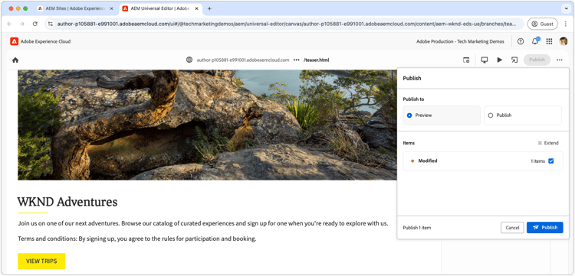Click the Extend items link
Screen dimensions: 575x276
tap(548, 143)
